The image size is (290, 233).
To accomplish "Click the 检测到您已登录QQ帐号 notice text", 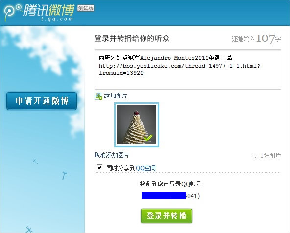I will point(170,184).
